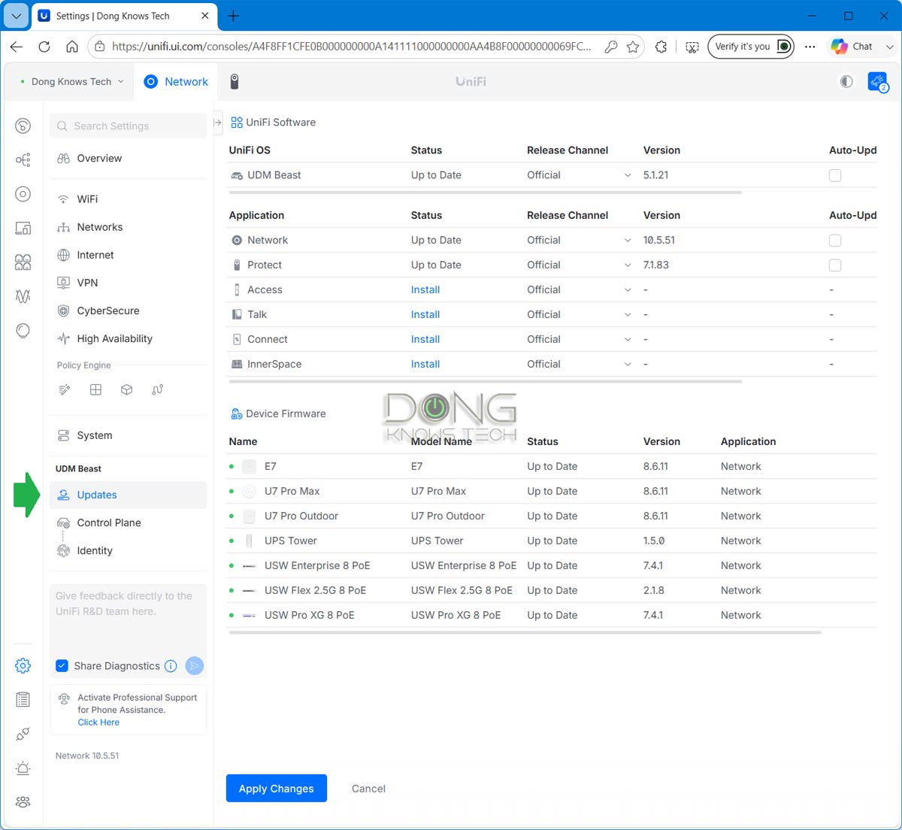
Task: Click Here for Professional Support
Action: (98, 722)
